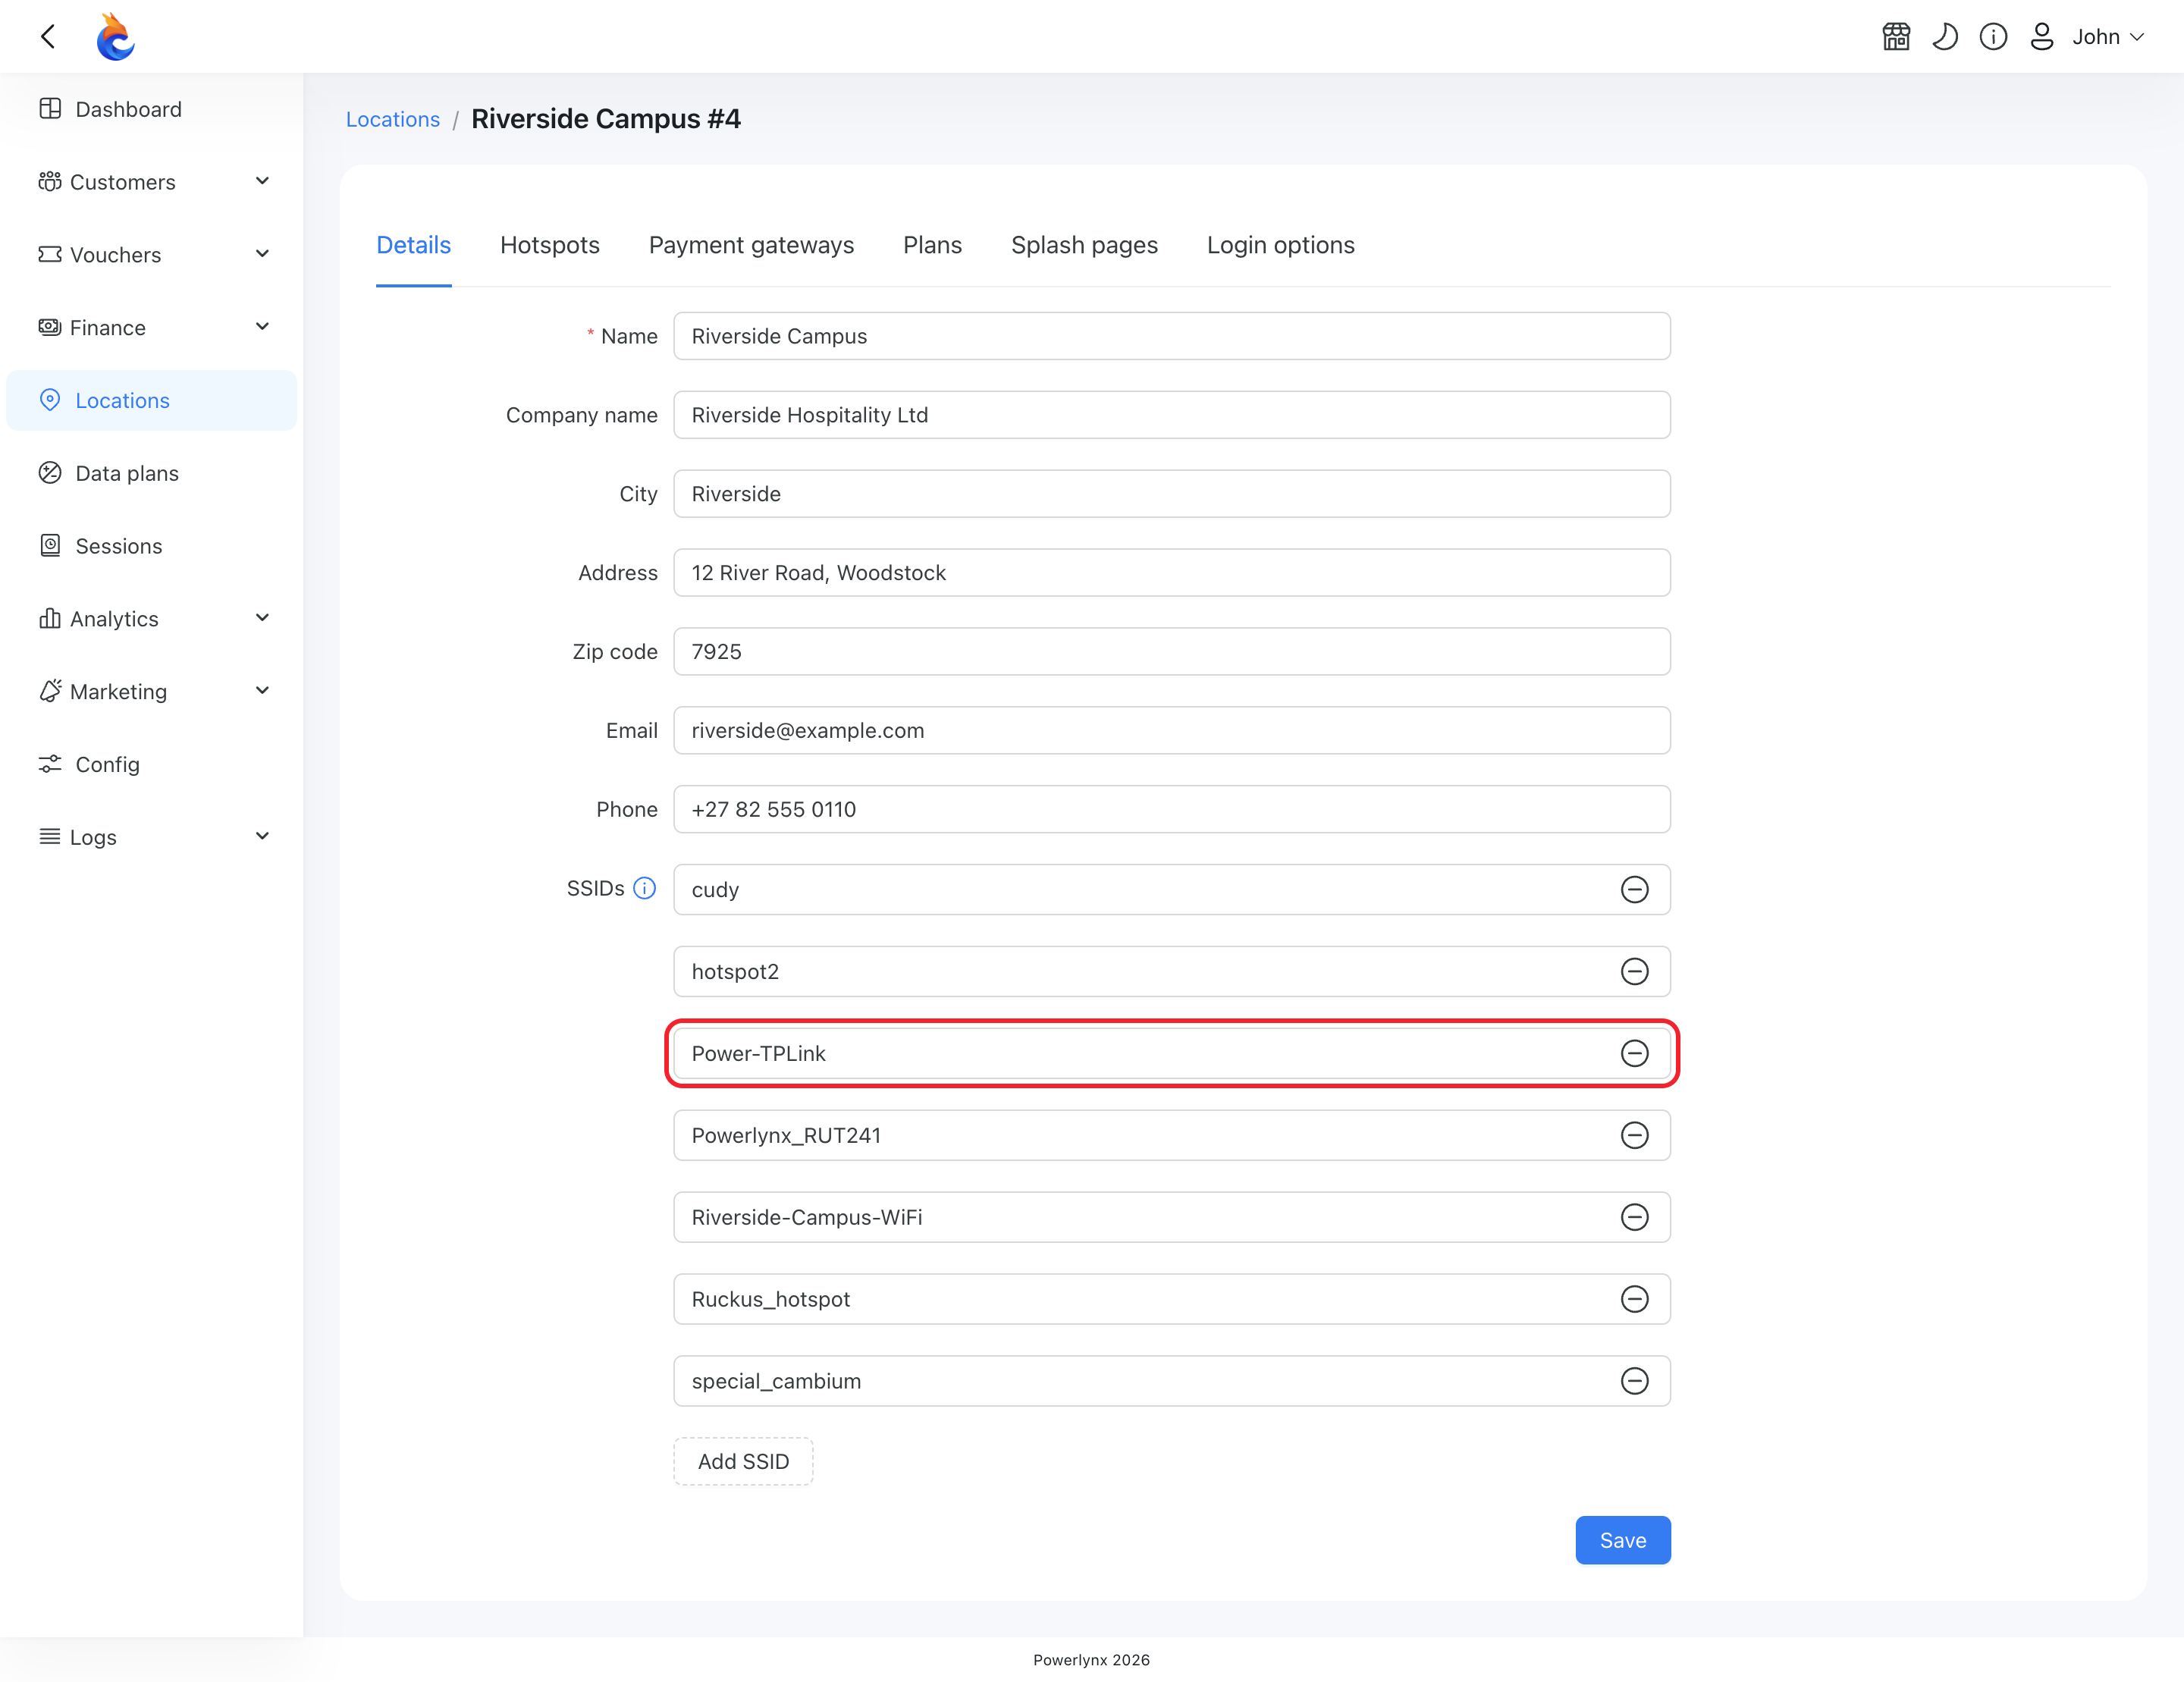
Task: Click the Locations breadcrumb link
Action: 393,119
